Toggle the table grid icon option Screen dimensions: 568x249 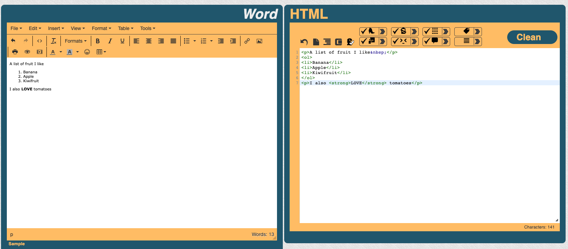pos(432,31)
